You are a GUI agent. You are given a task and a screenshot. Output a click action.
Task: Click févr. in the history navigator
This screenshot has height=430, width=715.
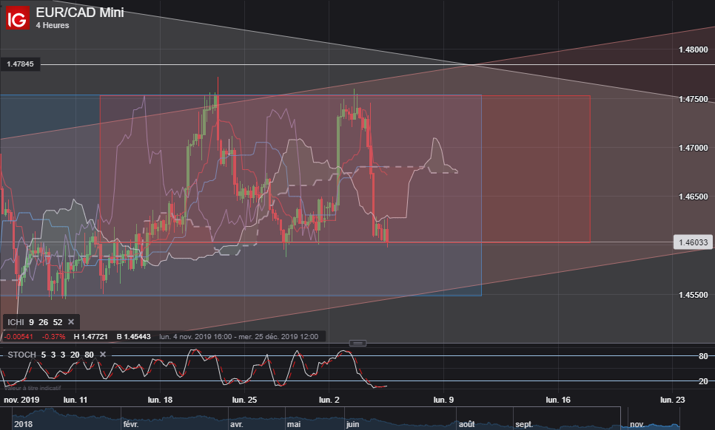tap(131, 424)
